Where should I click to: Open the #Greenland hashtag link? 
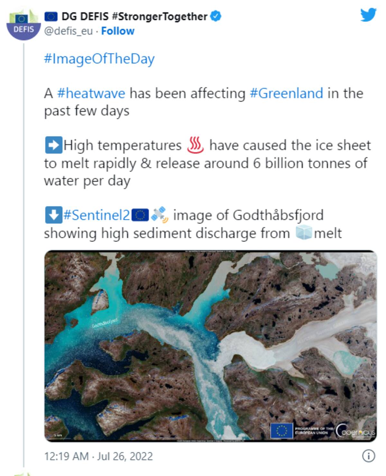[x=286, y=93]
